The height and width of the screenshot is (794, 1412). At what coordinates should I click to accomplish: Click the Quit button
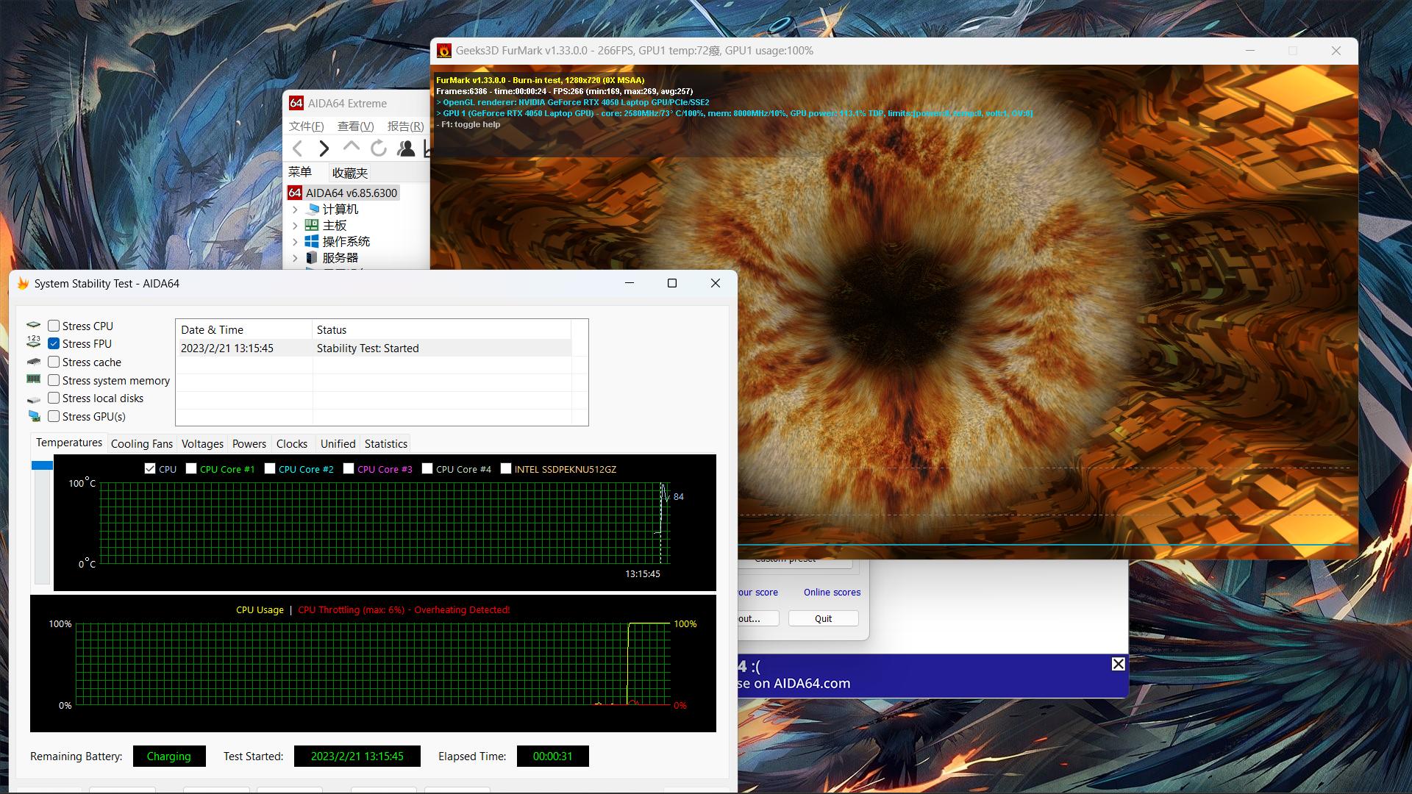(823, 619)
